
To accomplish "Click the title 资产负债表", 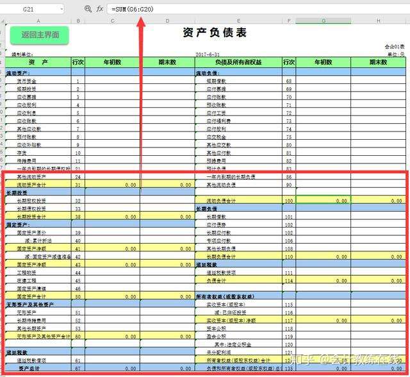I will pyautogui.click(x=215, y=33).
